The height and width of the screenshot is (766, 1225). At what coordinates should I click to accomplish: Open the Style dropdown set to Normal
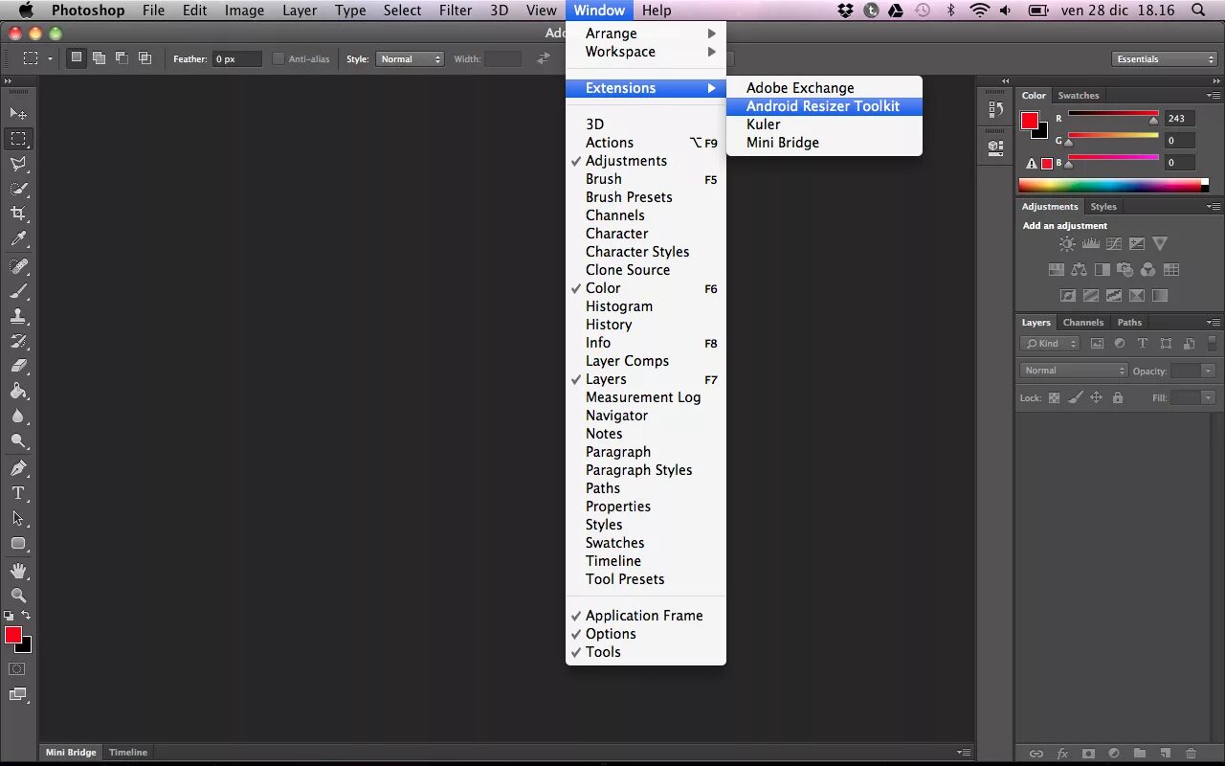point(410,59)
